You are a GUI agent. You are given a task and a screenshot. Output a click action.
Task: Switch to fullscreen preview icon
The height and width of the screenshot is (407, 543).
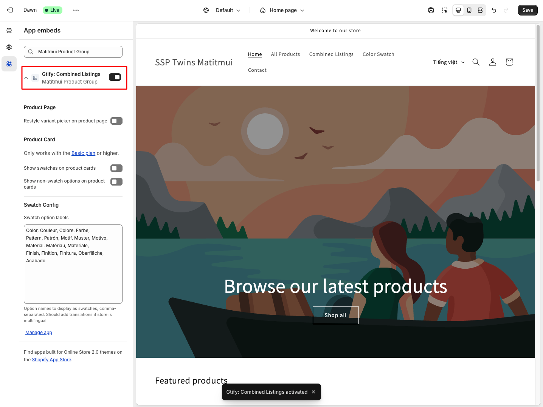[x=480, y=10]
